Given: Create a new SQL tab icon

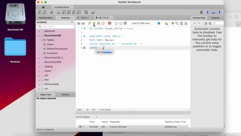Looking at the screenshot, I should click(x=40, y=12).
